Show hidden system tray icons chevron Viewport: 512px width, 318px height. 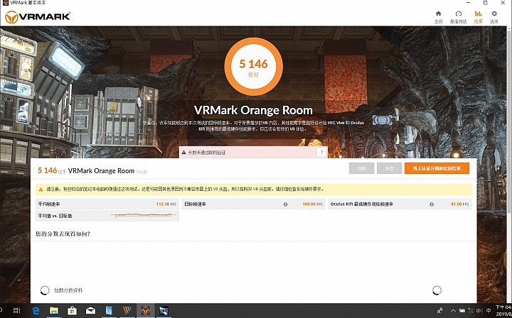[454, 310]
